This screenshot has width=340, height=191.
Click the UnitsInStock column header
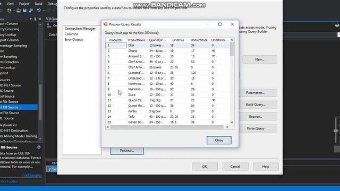pos(199,40)
